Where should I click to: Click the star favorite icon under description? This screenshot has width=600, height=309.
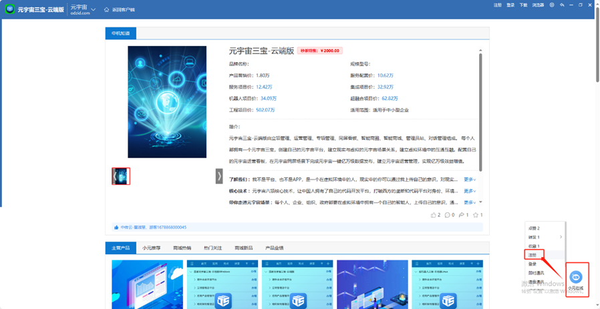click(476, 215)
